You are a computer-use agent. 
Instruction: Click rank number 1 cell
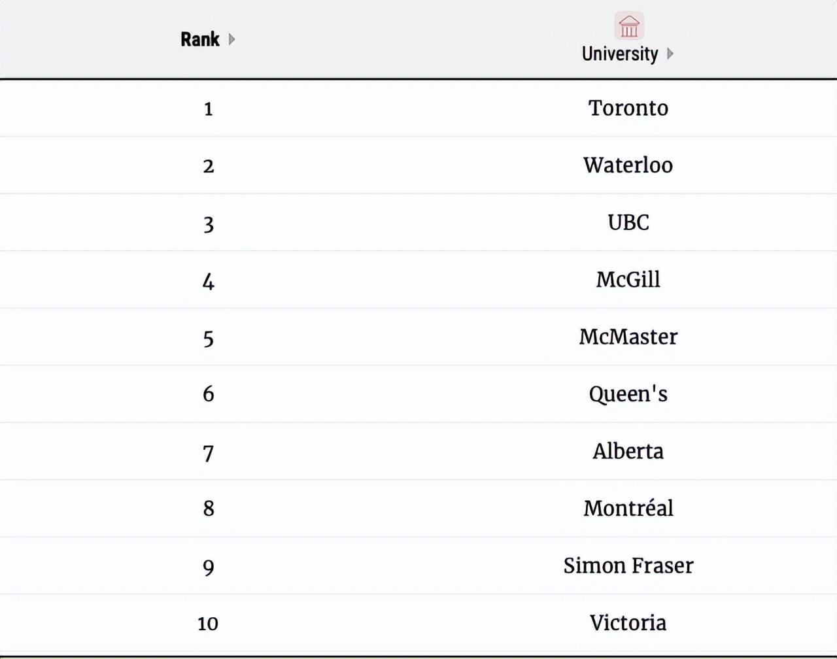209,109
